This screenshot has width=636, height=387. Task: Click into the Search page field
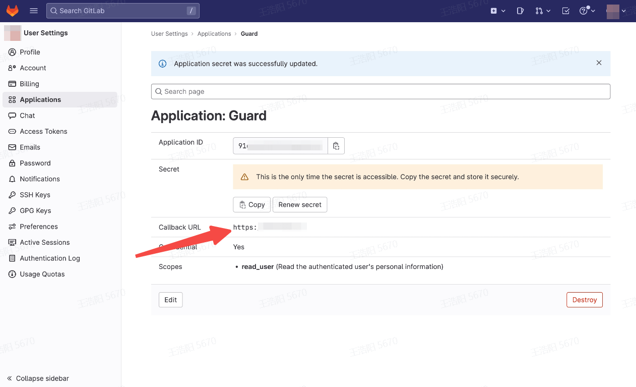click(380, 91)
